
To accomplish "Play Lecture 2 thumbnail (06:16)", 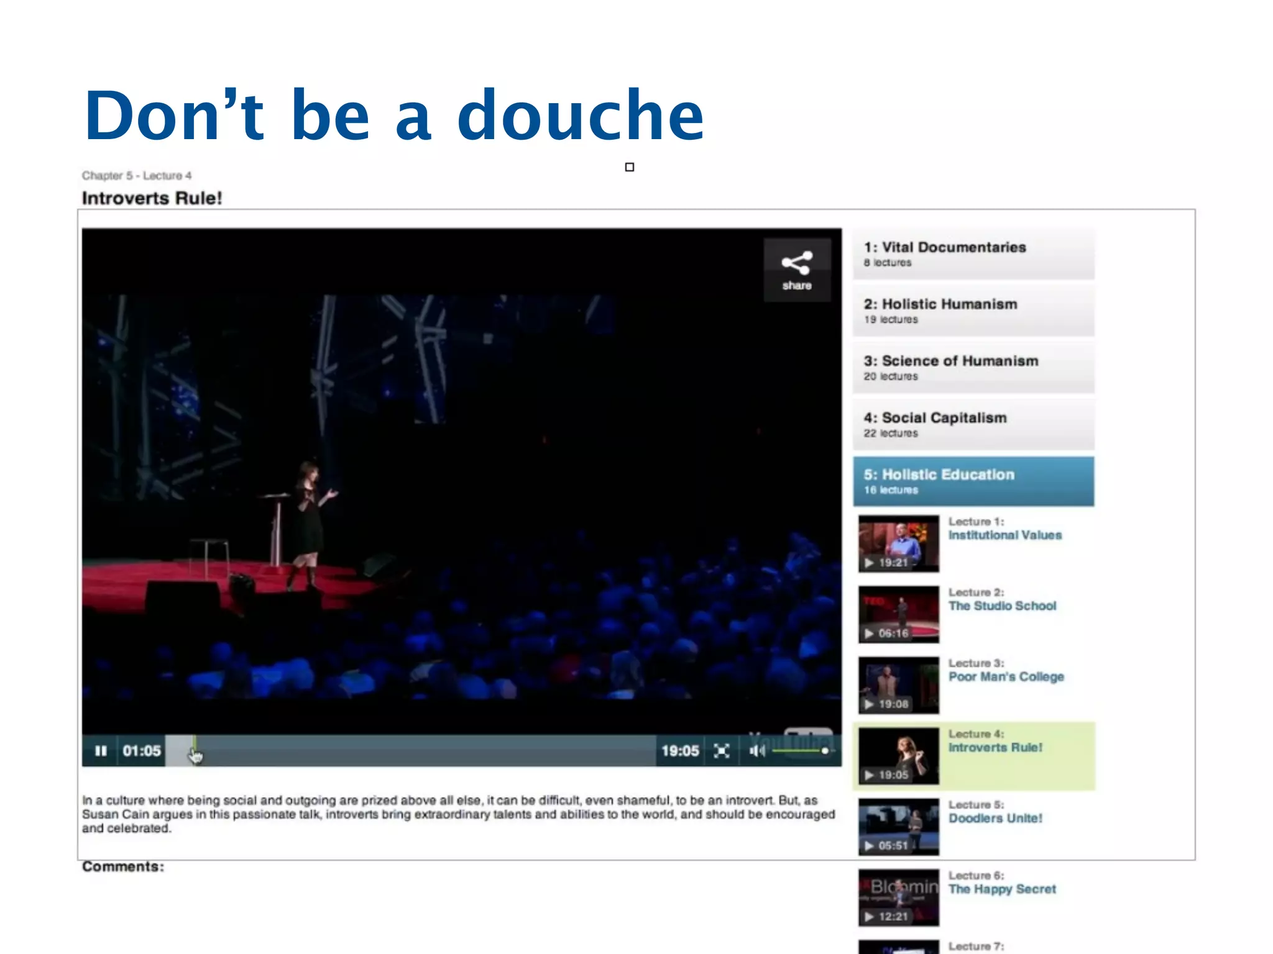I will (899, 614).
